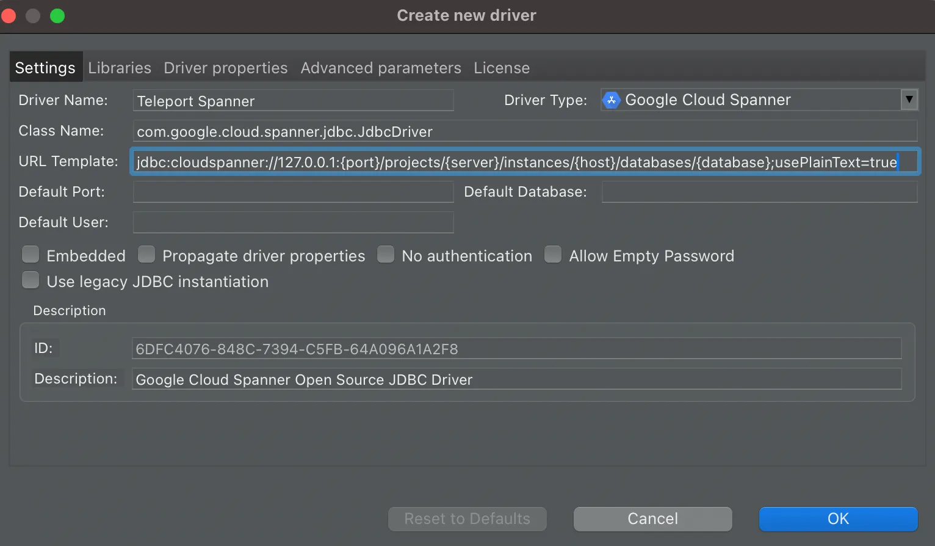
Task: Switch to the Settings tab
Action: [45, 67]
